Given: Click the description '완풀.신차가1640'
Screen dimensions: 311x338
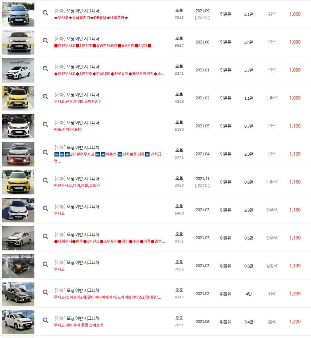Looking at the screenshot, I should 68,130.
